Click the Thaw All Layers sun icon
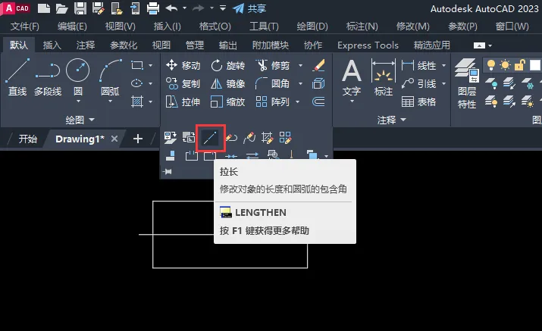This screenshot has width=542, height=331. (x=528, y=101)
